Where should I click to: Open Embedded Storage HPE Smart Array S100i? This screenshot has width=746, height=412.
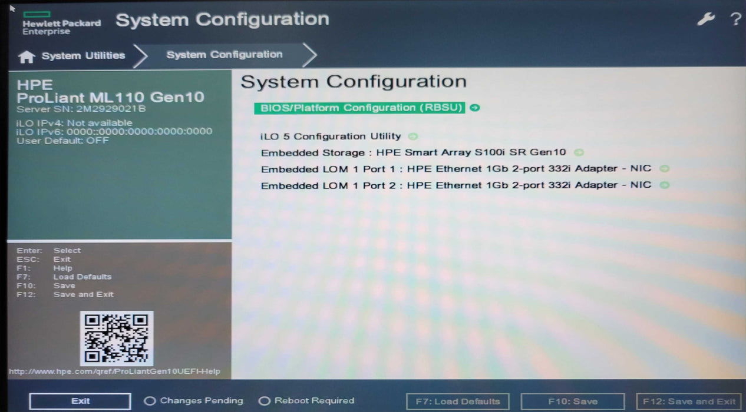413,152
